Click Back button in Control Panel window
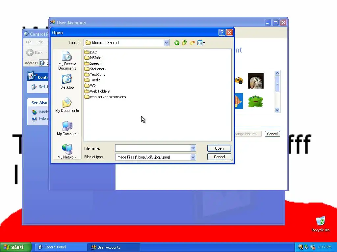 click(34, 52)
